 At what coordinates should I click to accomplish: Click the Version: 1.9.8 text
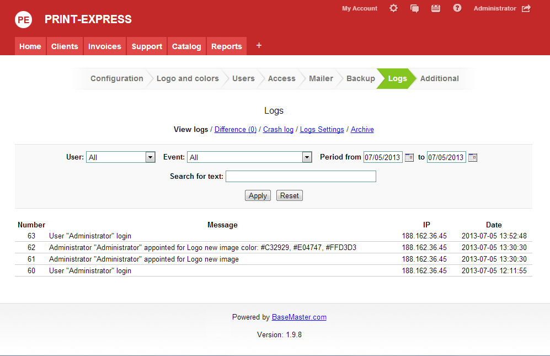coord(279,334)
